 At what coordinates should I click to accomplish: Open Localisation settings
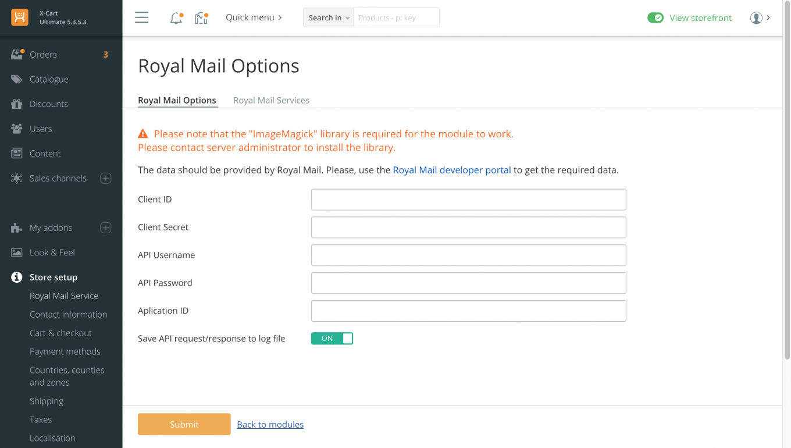click(52, 438)
